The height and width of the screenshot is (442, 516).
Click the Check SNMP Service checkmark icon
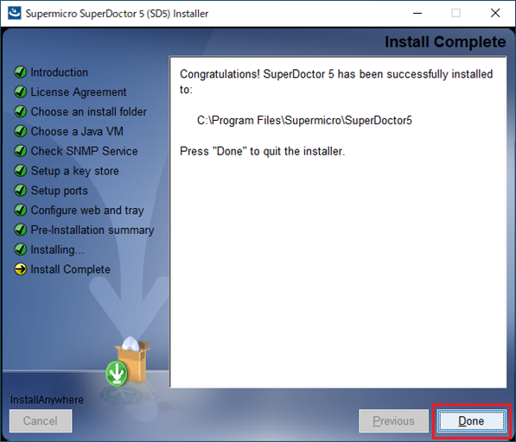coord(21,151)
